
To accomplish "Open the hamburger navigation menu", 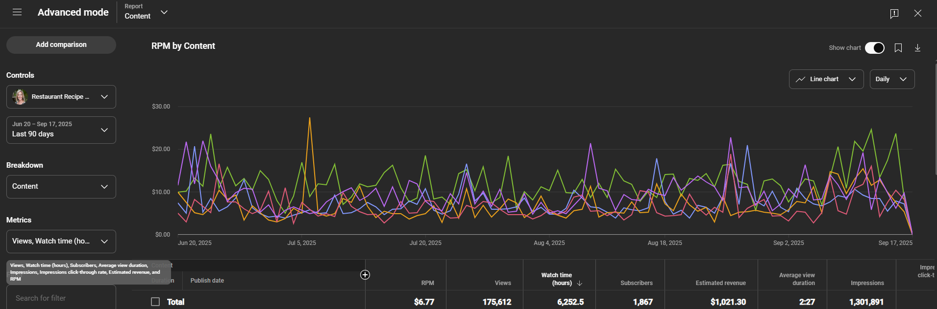I will 17,12.
